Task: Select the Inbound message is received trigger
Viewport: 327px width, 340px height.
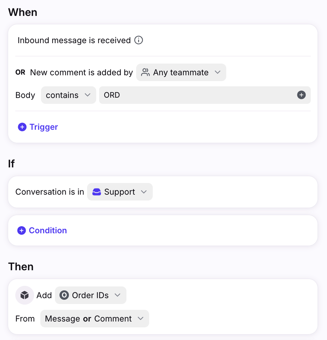Action: coord(74,40)
